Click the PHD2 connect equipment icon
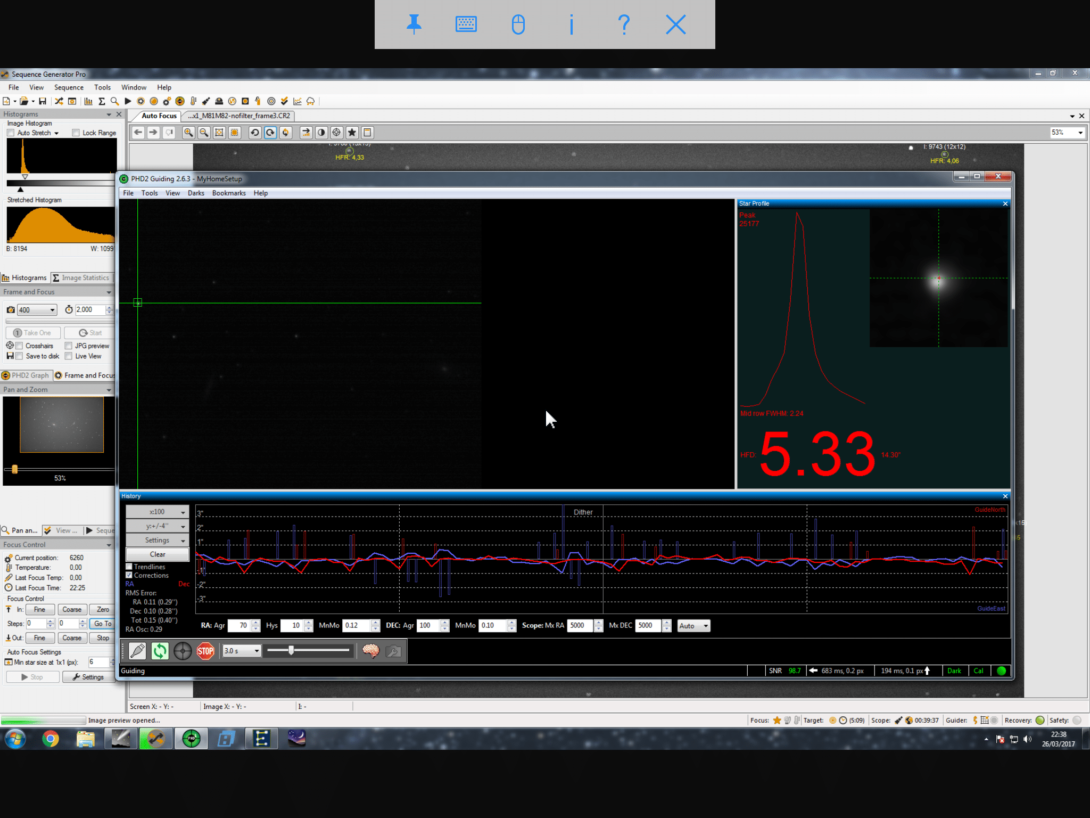The image size is (1090, 818). [137, 651]
